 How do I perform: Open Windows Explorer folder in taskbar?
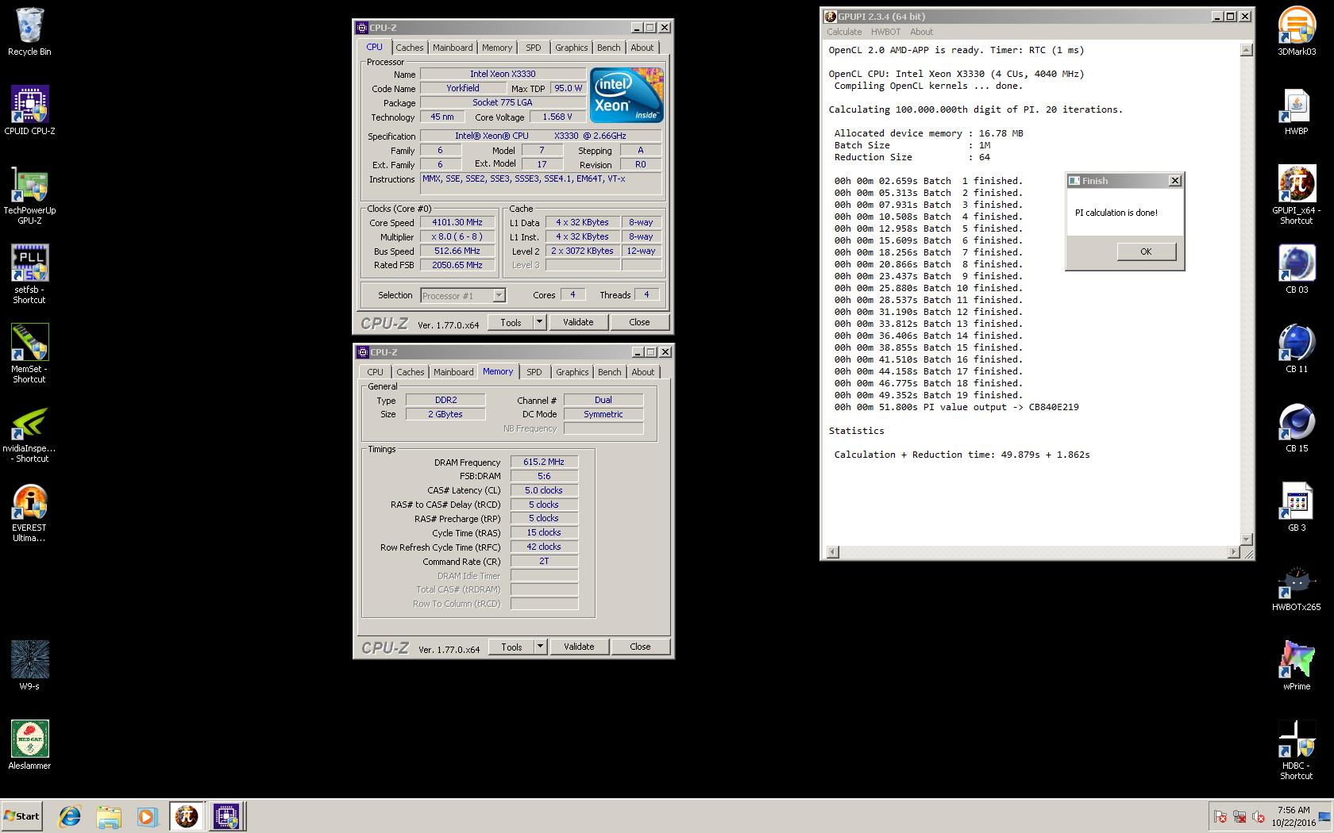(x=109, y=816)
